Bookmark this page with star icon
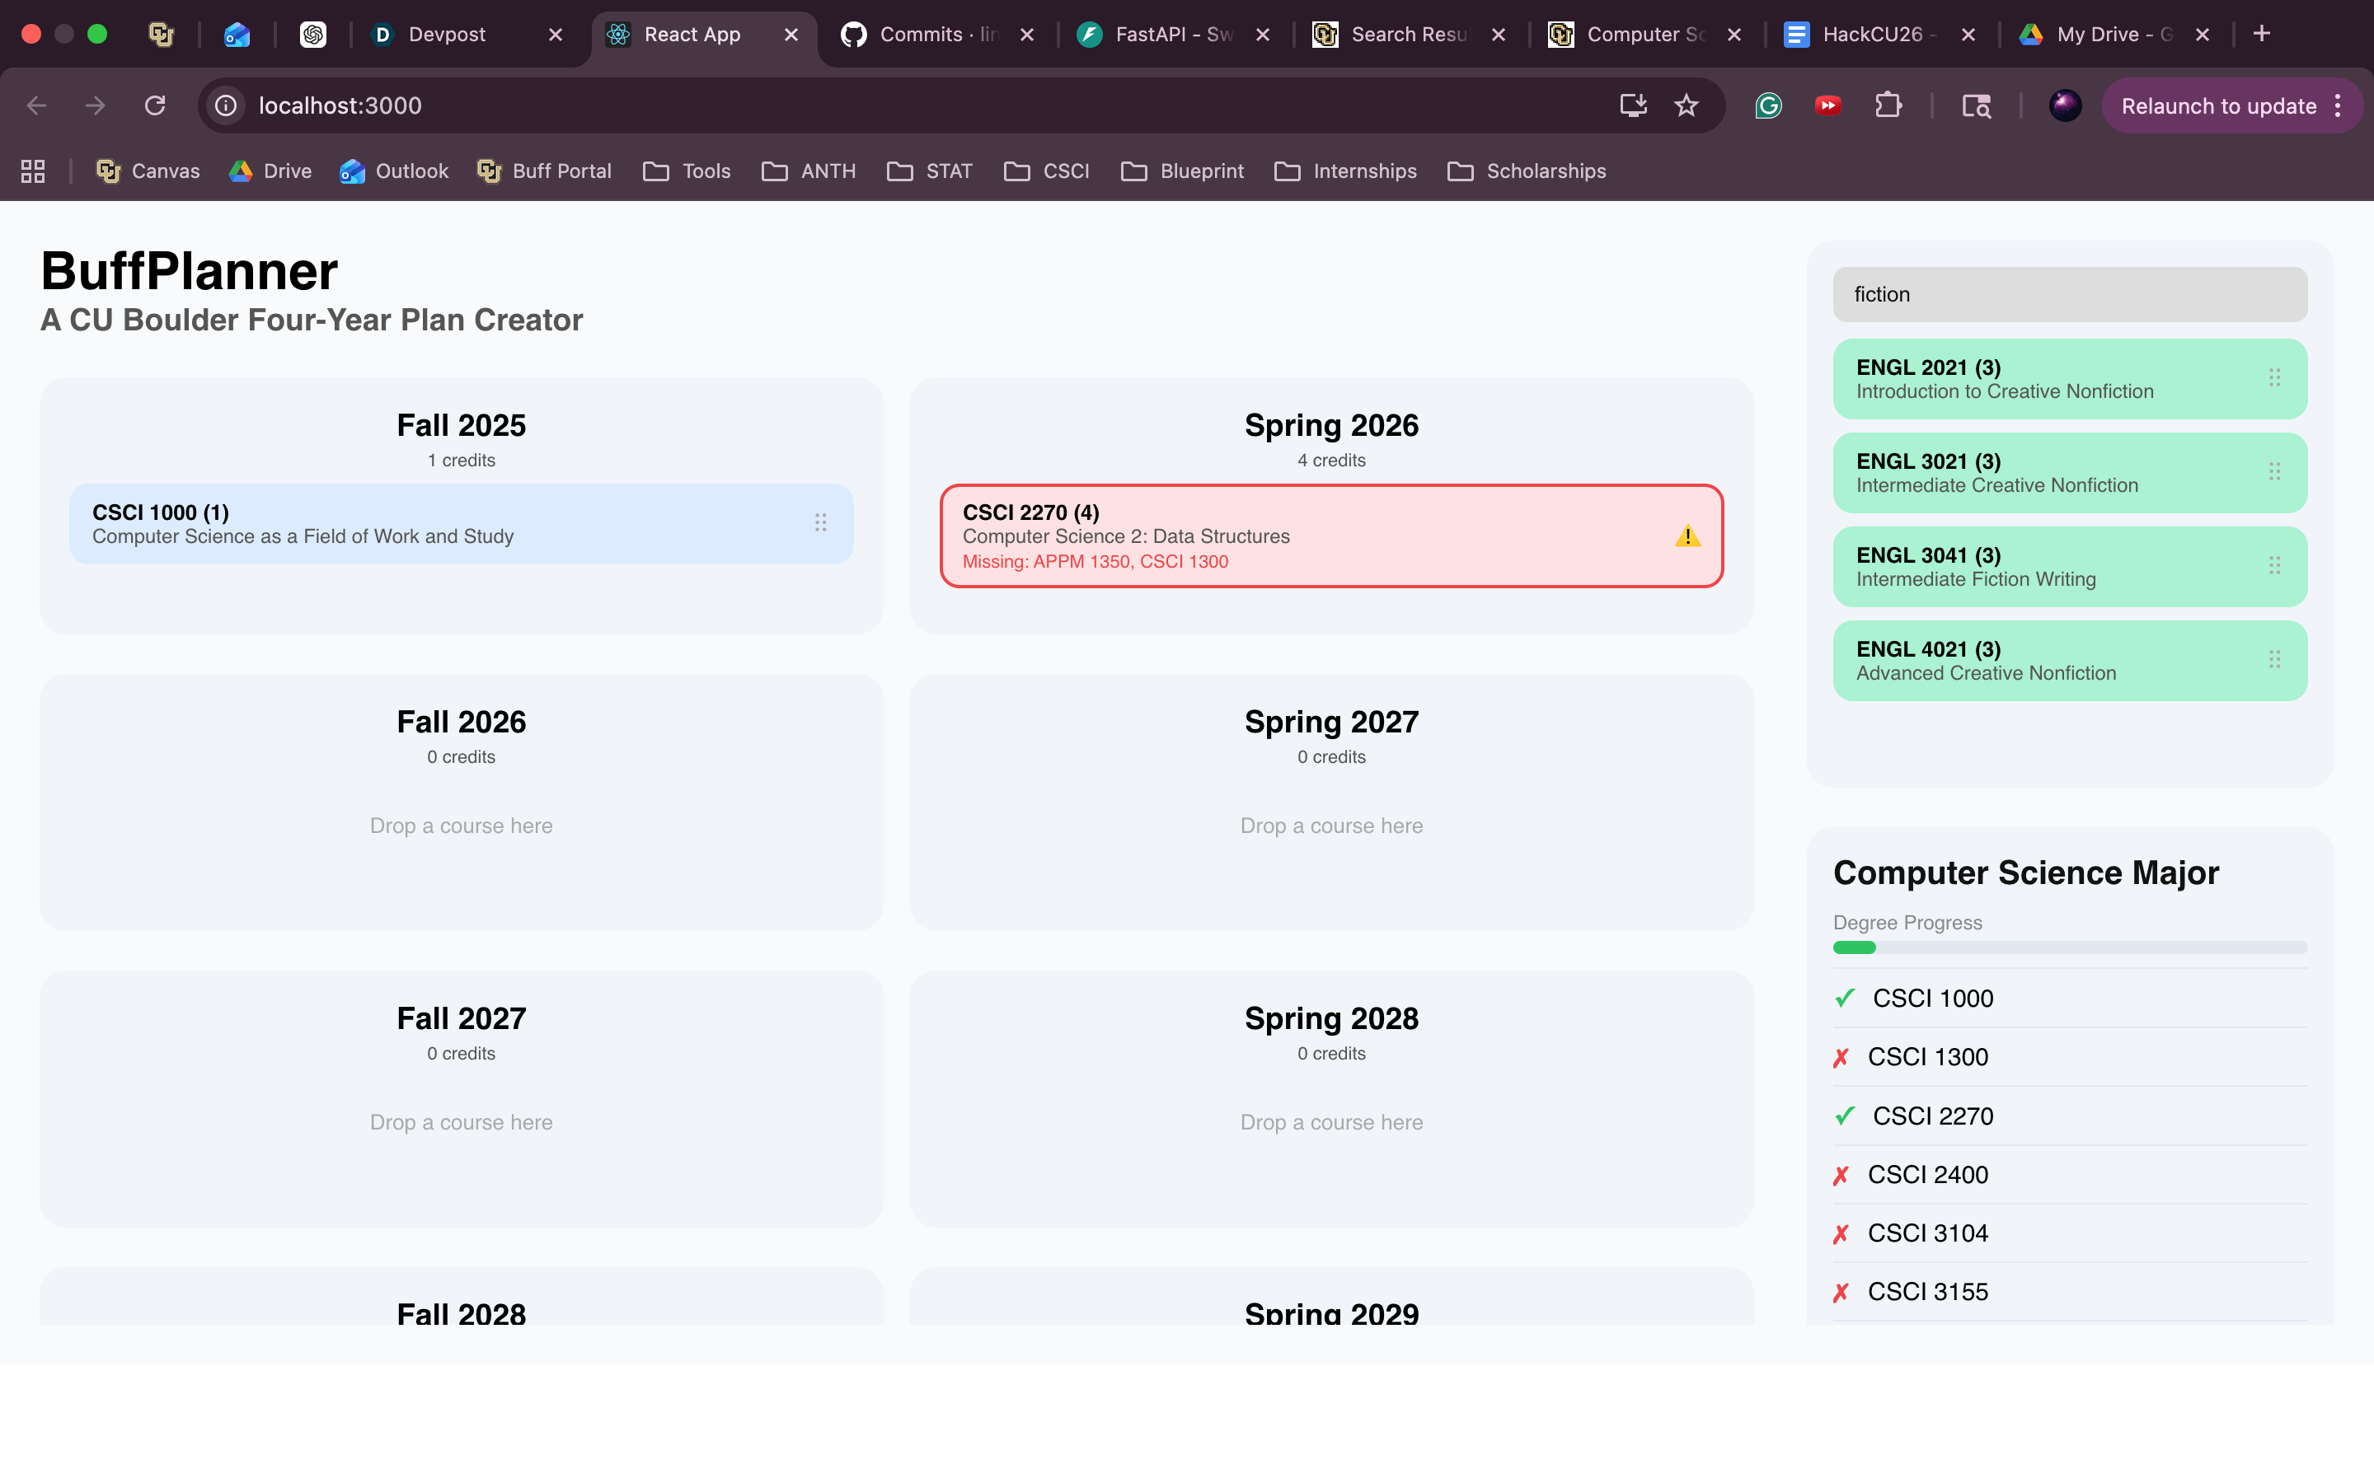Viewport: 2374px width, 1483px height. coord(1687,106)
